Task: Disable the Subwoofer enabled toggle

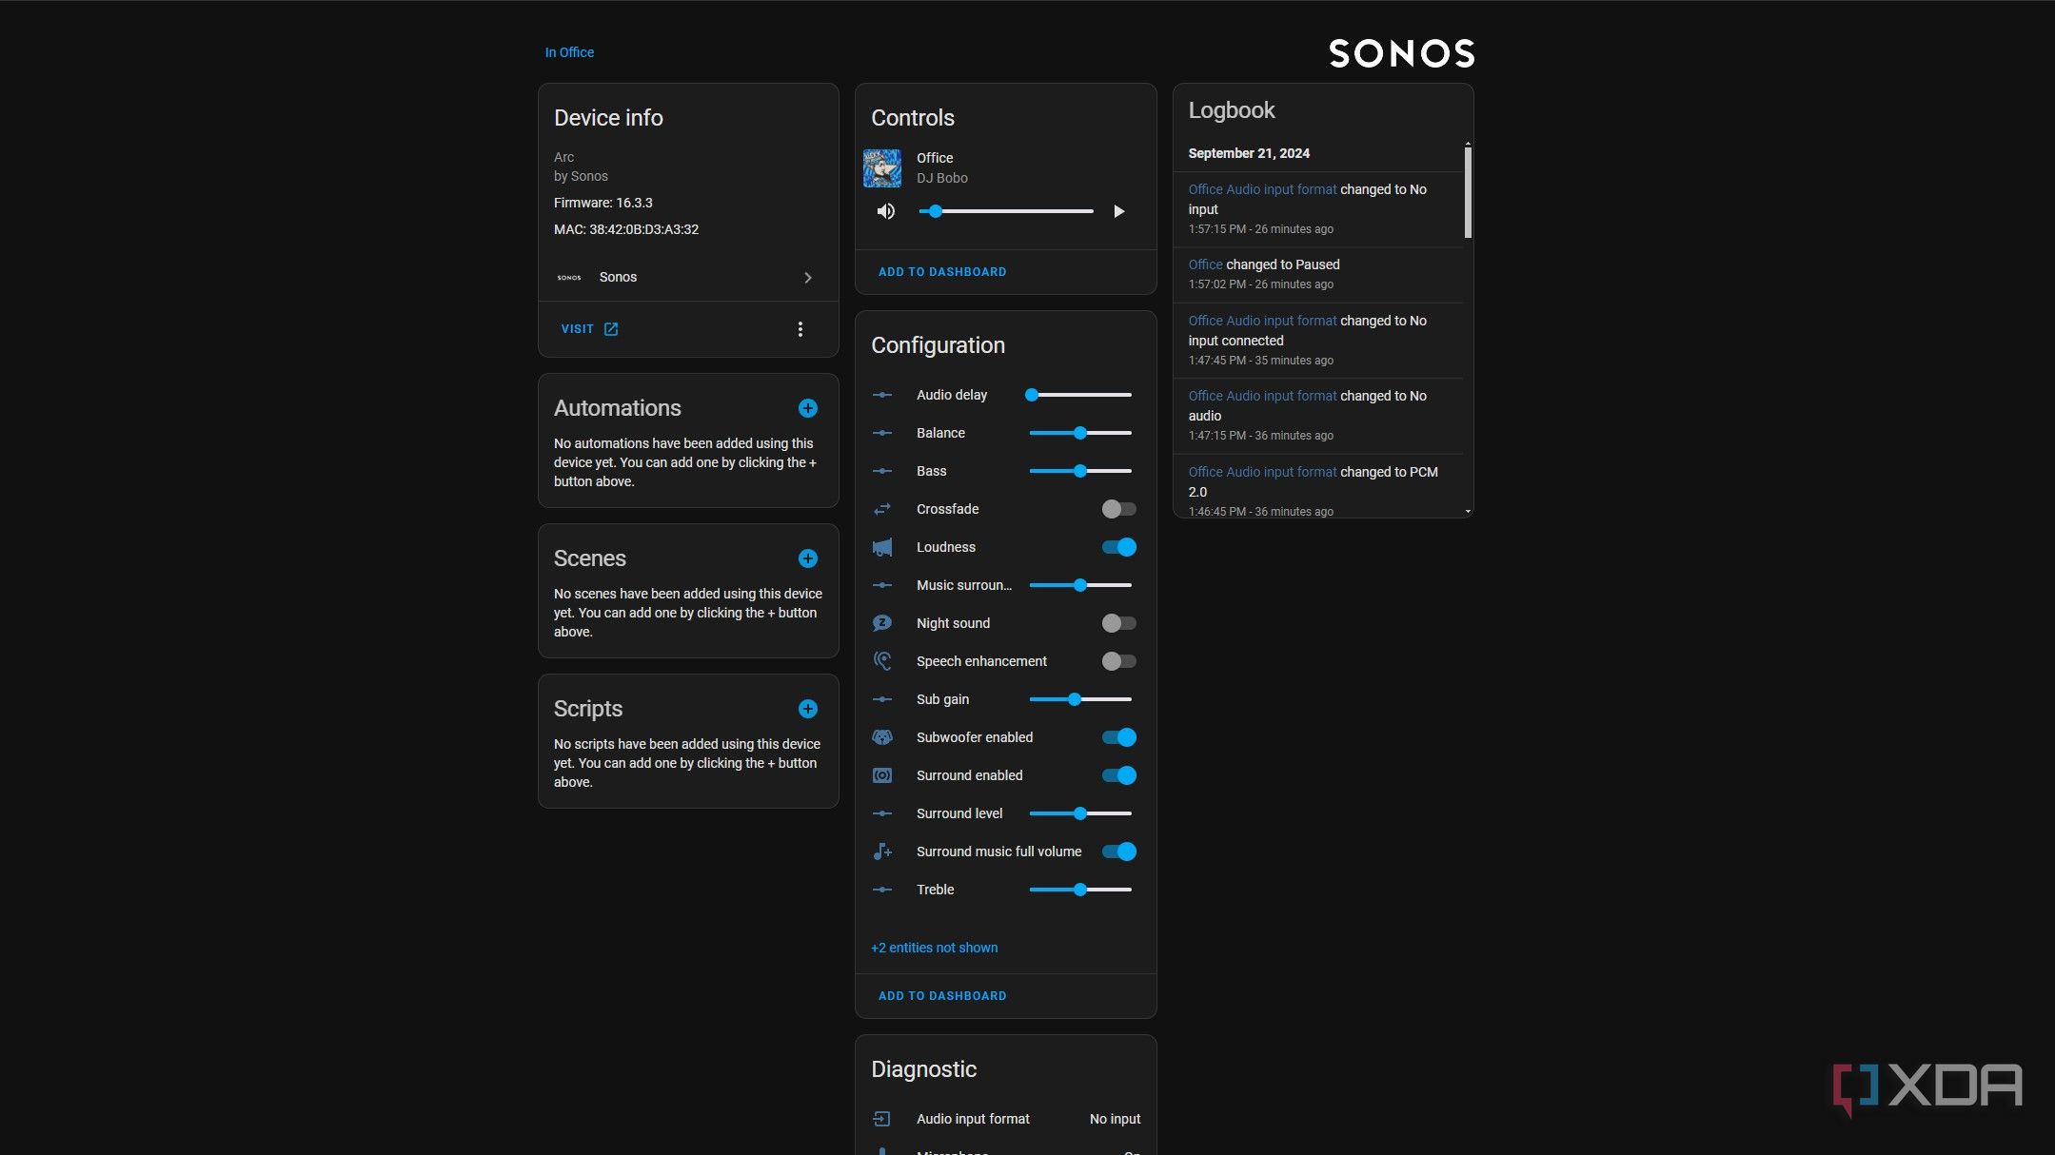Action: tap(1119, 737)
